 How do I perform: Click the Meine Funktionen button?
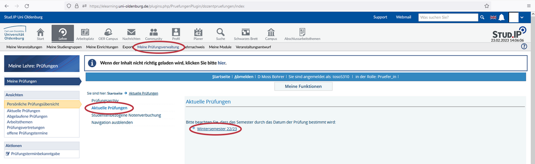pyautogui.click(x=303, y=86)
